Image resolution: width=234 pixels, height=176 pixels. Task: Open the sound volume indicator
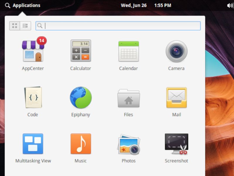point(230,5)
